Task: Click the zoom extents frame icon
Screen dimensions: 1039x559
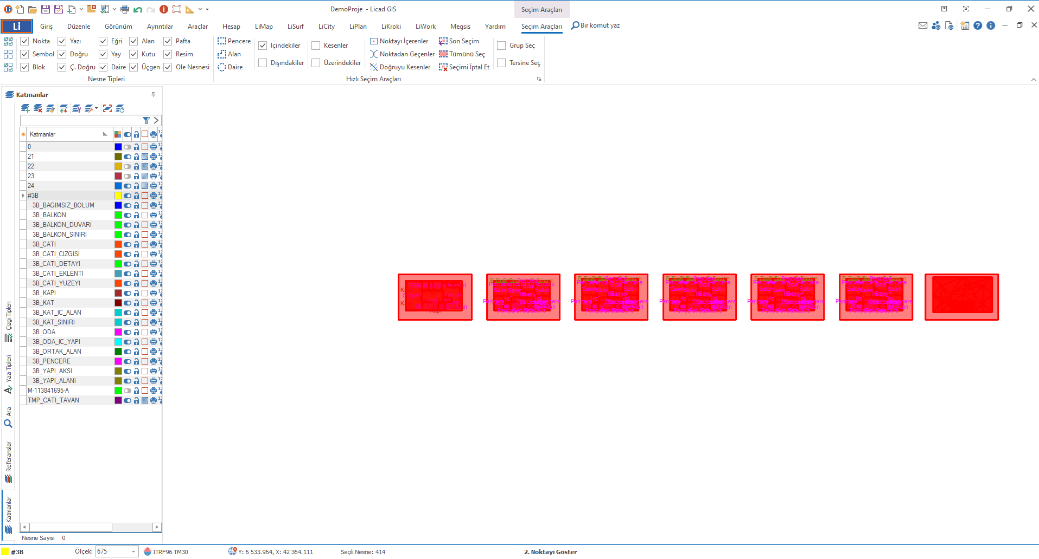Action: click(x=177, y=9)
